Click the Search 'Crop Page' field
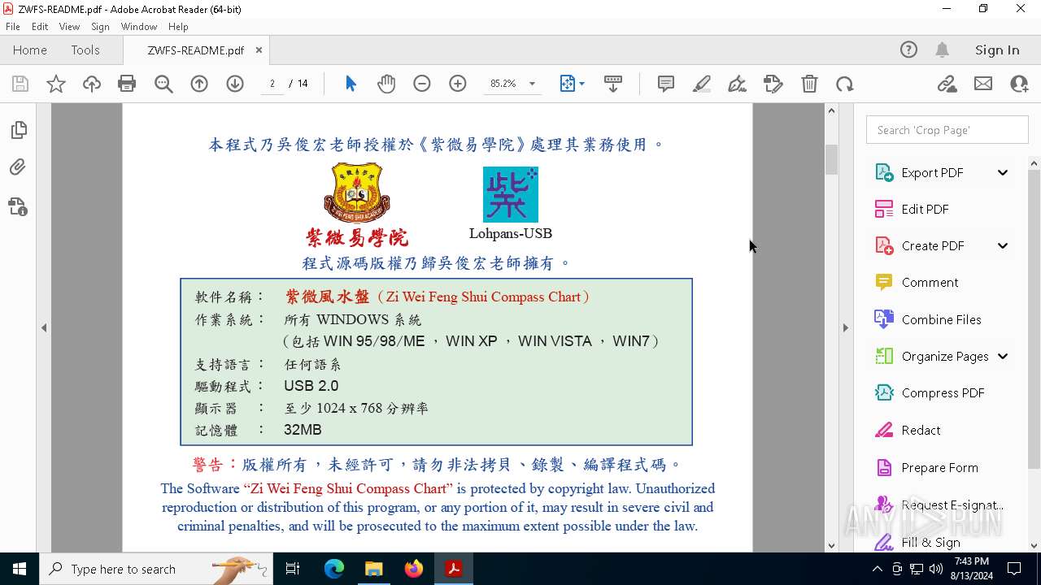 click(x=947, y=130)
